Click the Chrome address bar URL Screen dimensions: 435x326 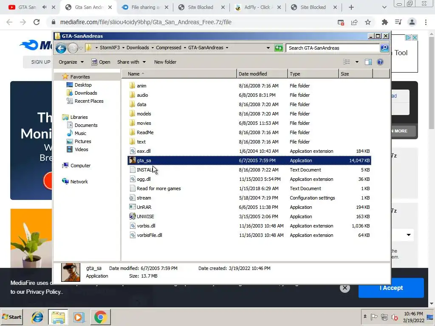pyautogui.click(x=146, y=22)
